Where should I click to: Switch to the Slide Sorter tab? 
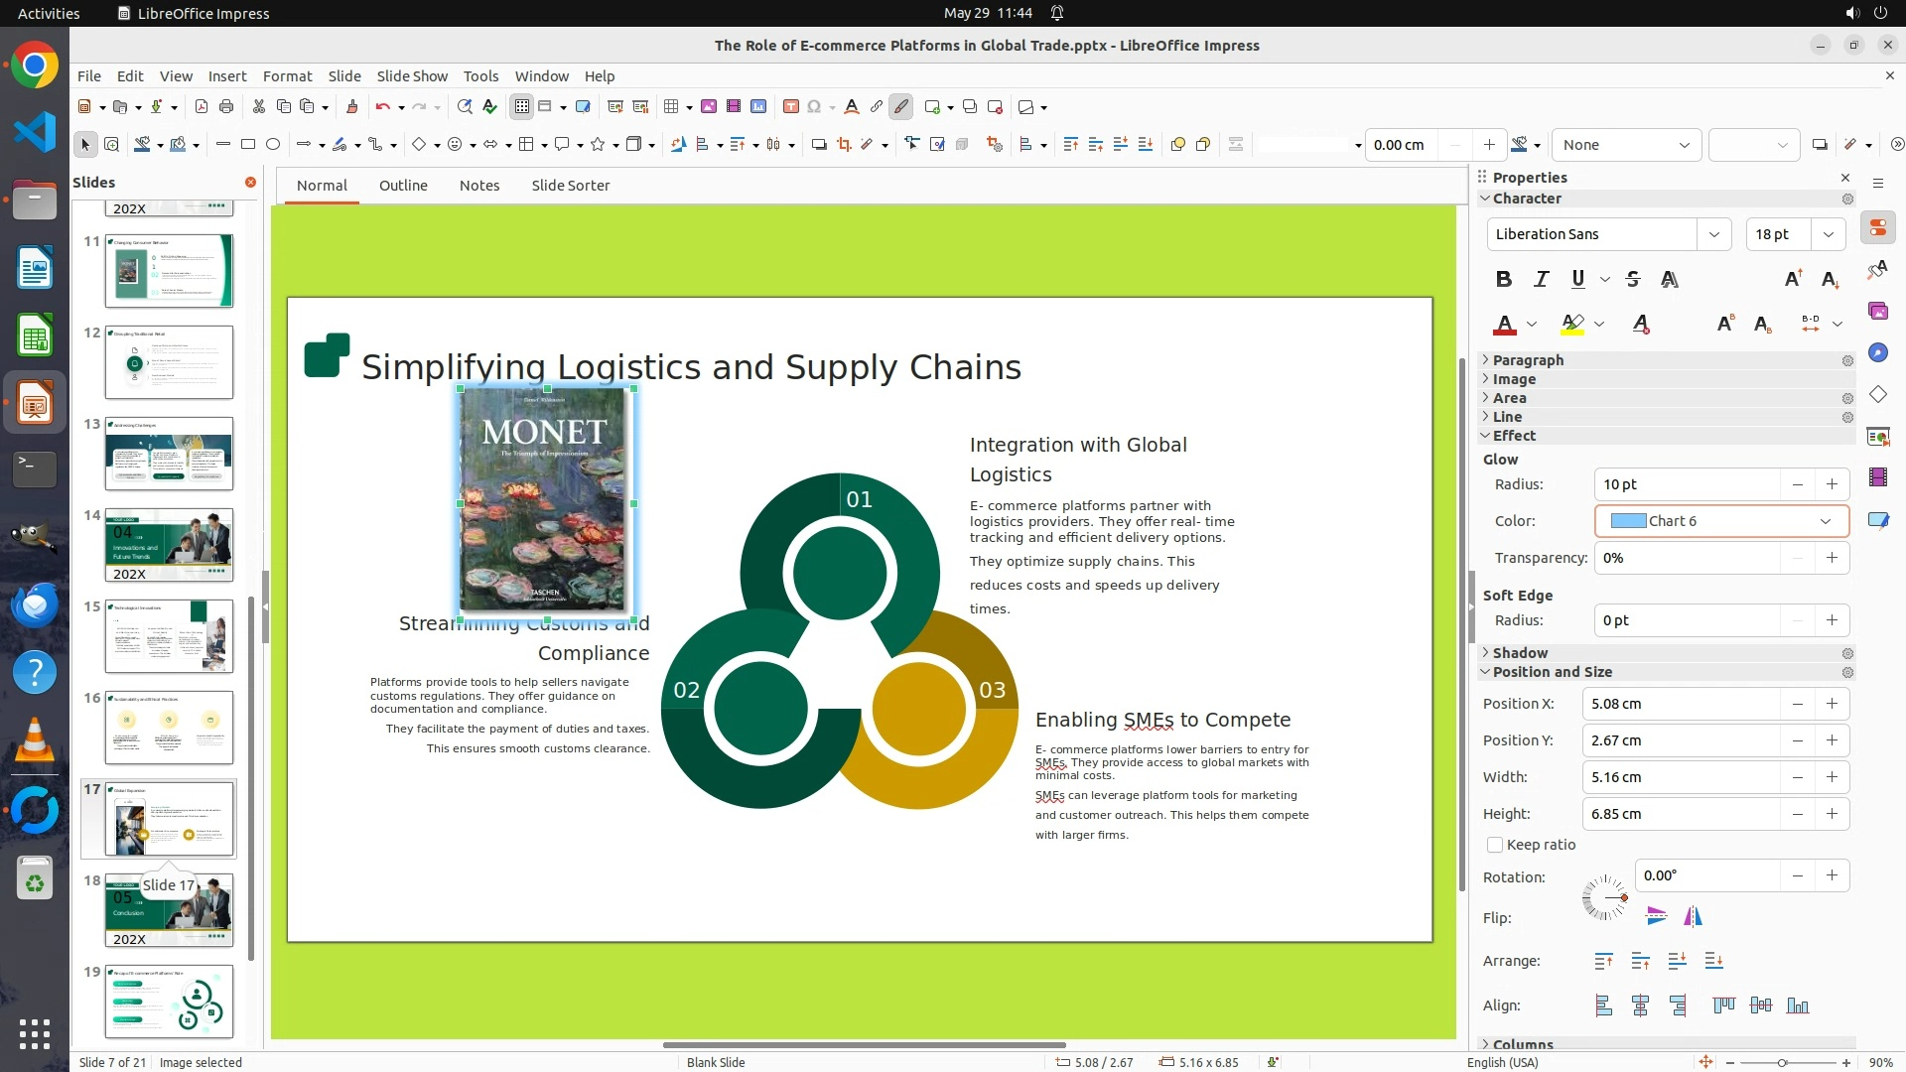pos(570,186)
